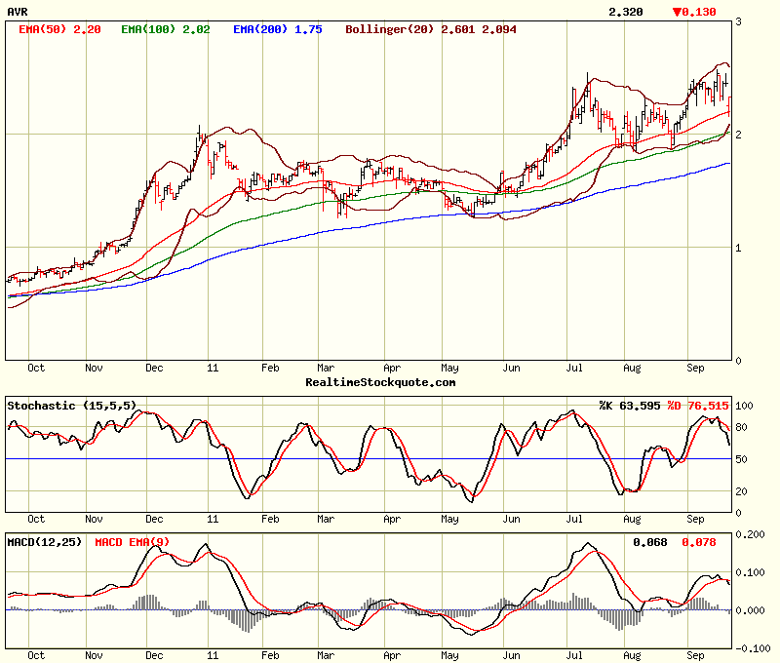Click the last price value 2.320
This screenshot has width=780, height=663.
click(625, 12)
